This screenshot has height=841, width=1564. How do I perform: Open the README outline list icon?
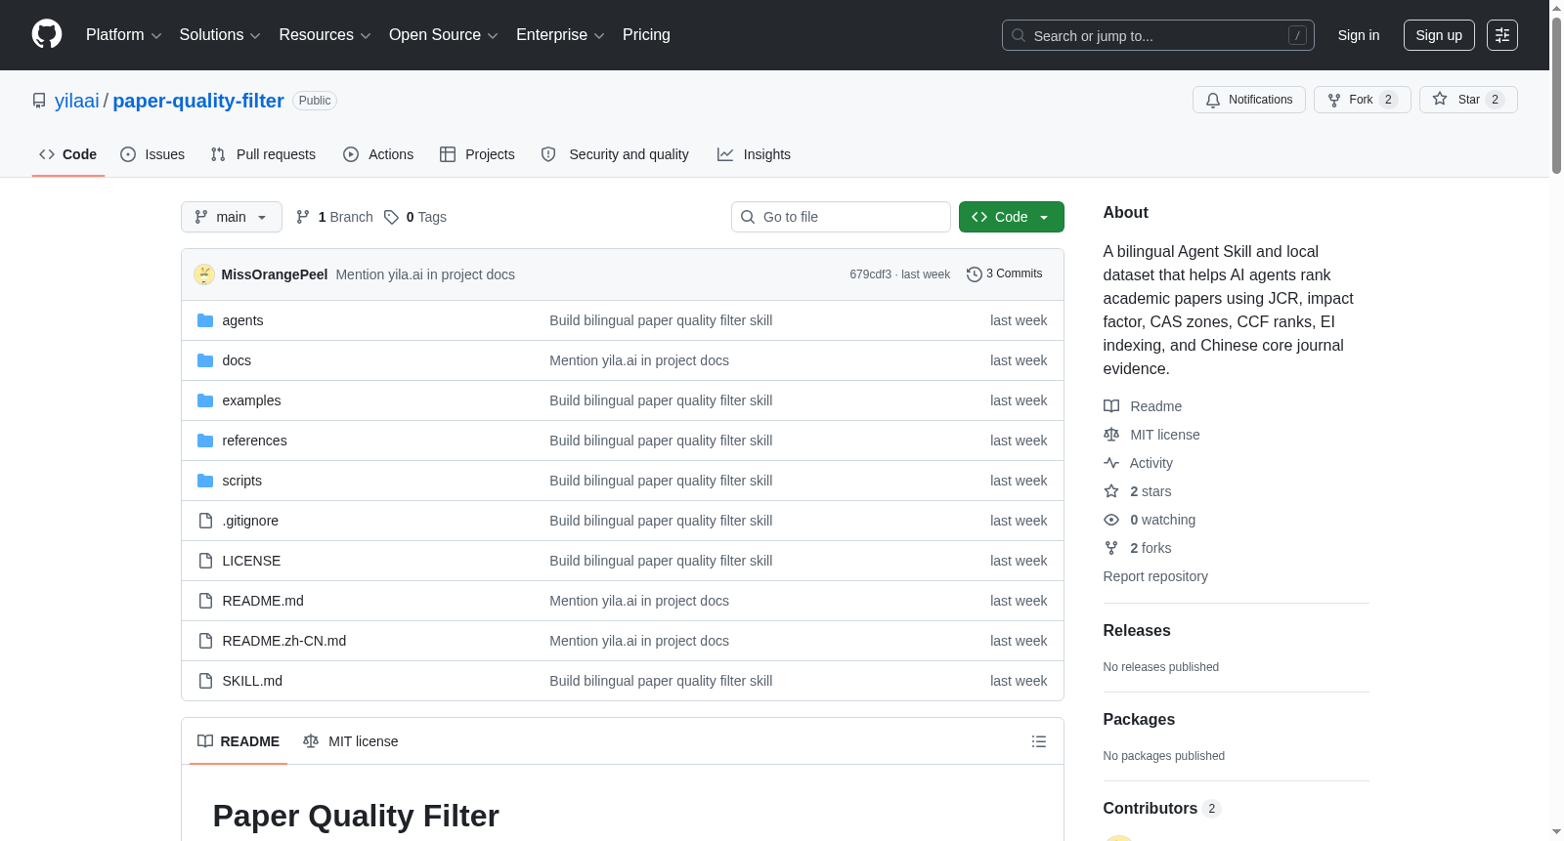1039,741
